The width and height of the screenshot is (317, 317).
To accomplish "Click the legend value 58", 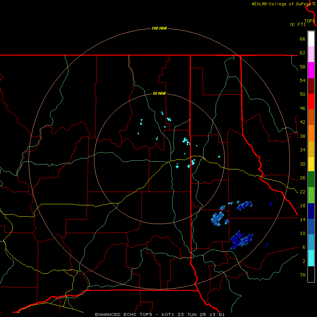I will click(x=303, y=67).
